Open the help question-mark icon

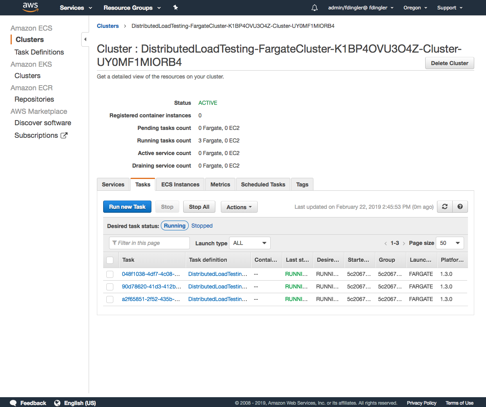tap(460, 207)
